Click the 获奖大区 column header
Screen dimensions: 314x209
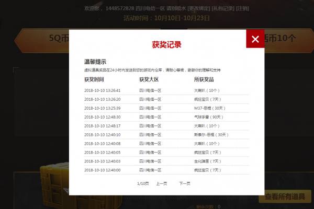[149, 79]
